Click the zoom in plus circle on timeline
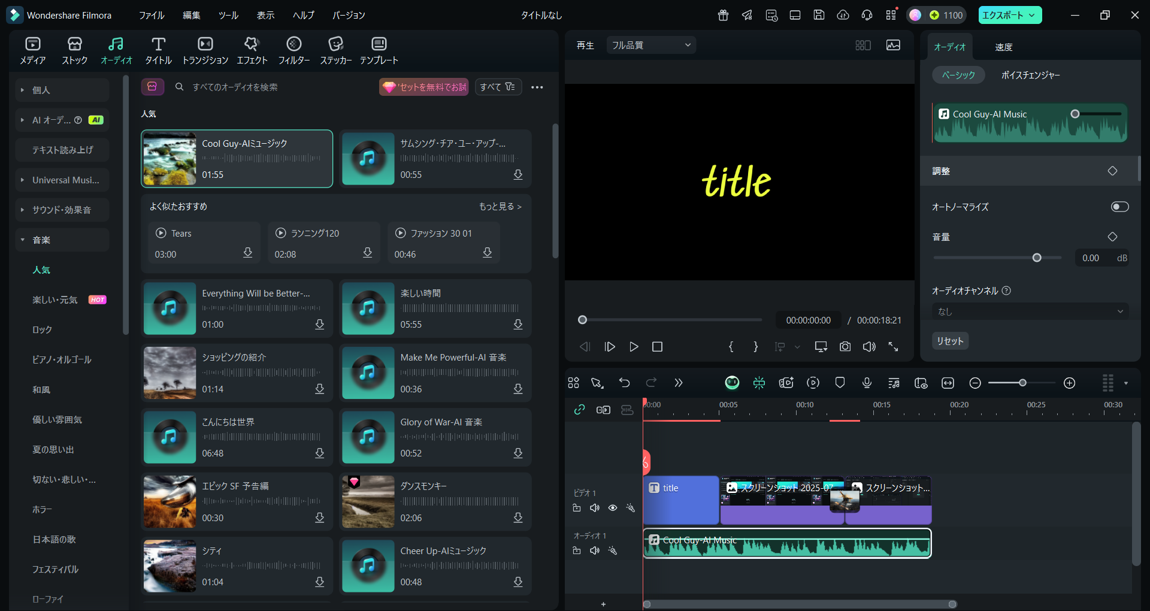Image resolution: width=1150 pixels, height=611 pixels. 1070,383
